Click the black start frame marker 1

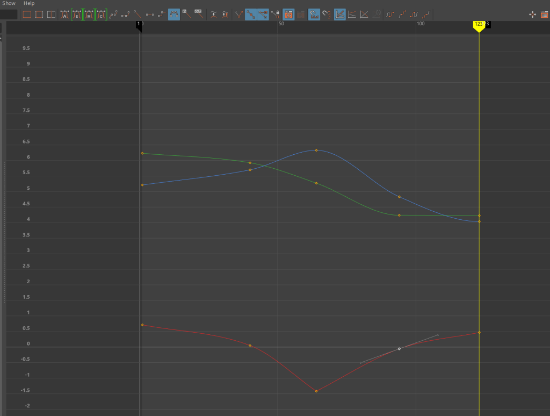(x=139, y=26)
